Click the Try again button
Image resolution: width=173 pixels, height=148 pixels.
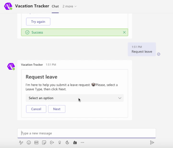38,22
